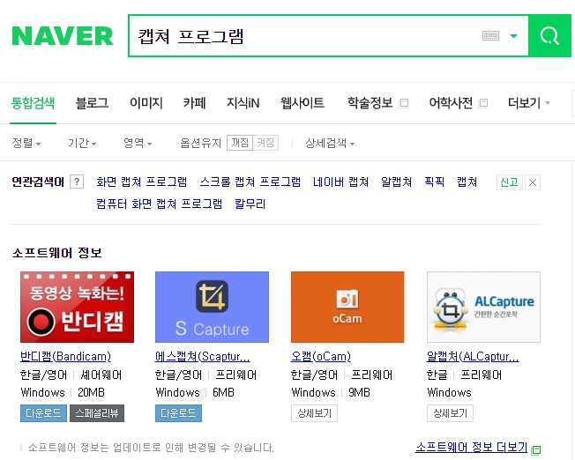
Task: Click the 6MB size text under S Capture
Action: [x=223, y=392]
